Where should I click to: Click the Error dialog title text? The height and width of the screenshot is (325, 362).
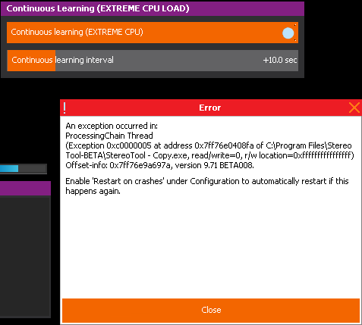tap(209, 108)
